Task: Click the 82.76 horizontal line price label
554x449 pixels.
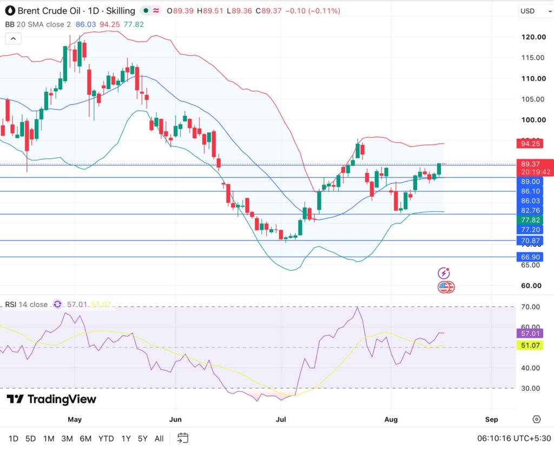Action: click(x=530, y=210)
